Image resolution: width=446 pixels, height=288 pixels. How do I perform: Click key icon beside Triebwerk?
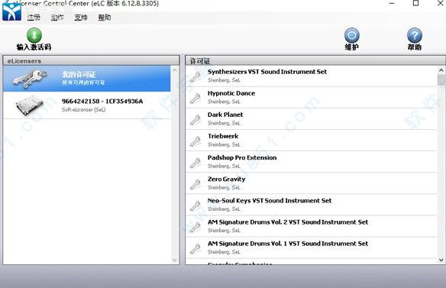(196, 141)
